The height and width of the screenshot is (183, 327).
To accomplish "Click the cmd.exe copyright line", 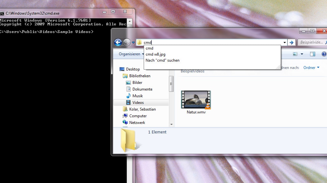I will point(63,24).
